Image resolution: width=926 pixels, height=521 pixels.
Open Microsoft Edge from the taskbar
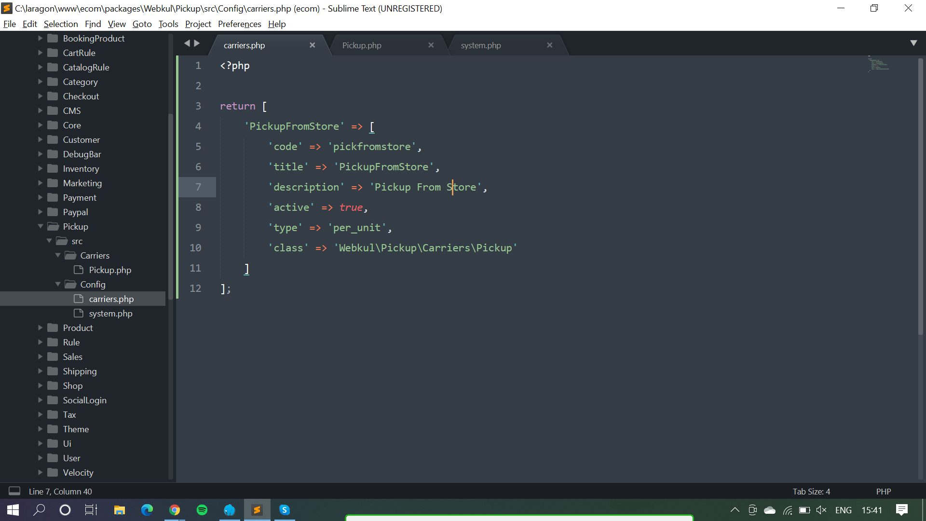pyautogui.click(x=147, y=510)
